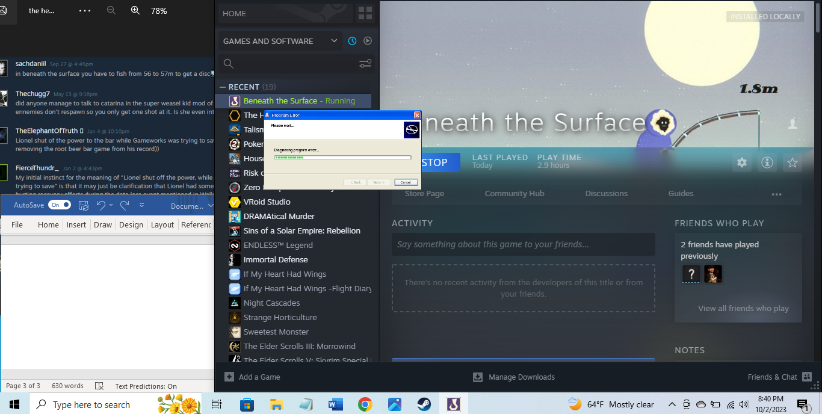Screen dimensions: 822x414
Task: Click the ready-to-play filter icon in Steam
Action: 368,41
